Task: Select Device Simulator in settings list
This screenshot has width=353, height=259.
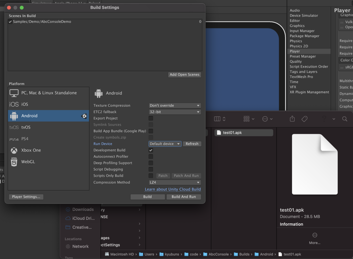Action: (x=304, y=16)
